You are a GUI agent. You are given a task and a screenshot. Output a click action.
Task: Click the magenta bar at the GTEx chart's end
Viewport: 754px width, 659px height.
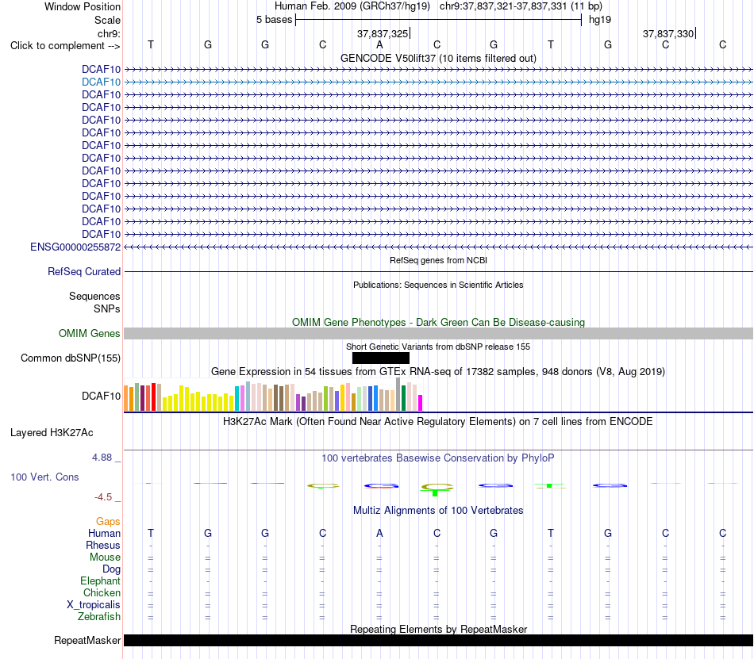coord(421,403)
